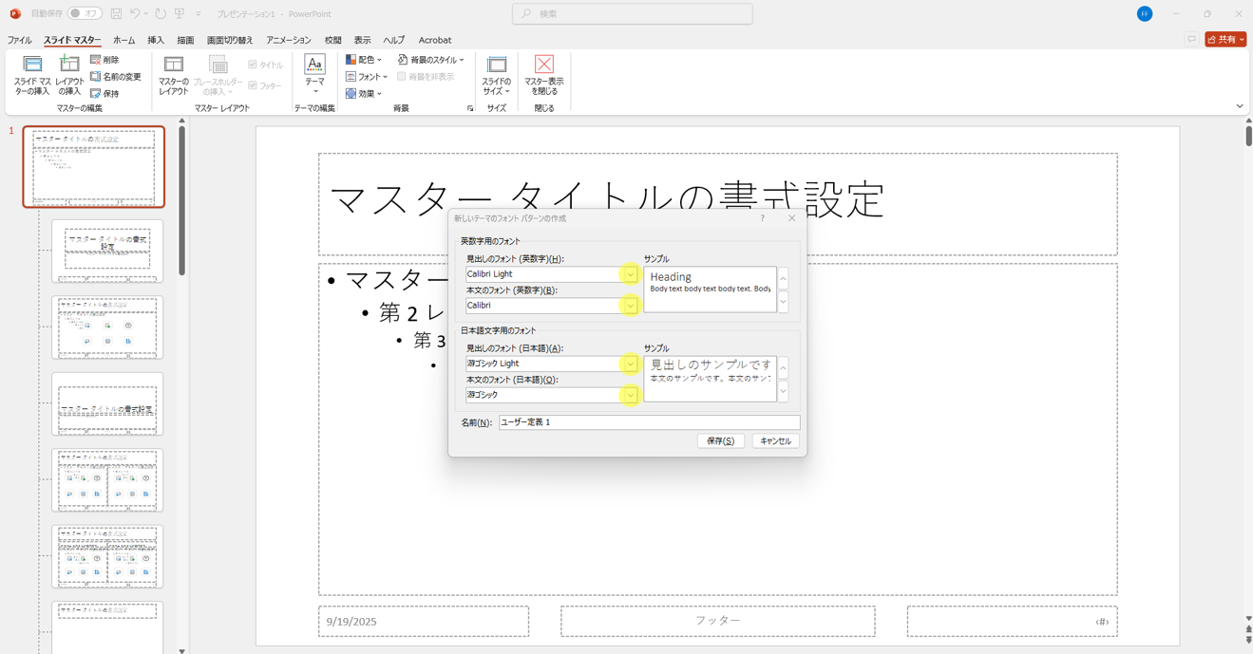Open the マスターのレイアウト tool
This screenshot has width=1253, height=654.
pyautogui.click(x=173, y=65)
